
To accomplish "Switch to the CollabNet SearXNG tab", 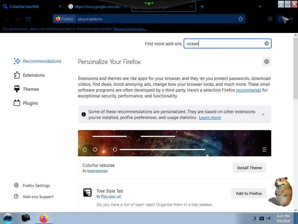I will tap(32, 6).
